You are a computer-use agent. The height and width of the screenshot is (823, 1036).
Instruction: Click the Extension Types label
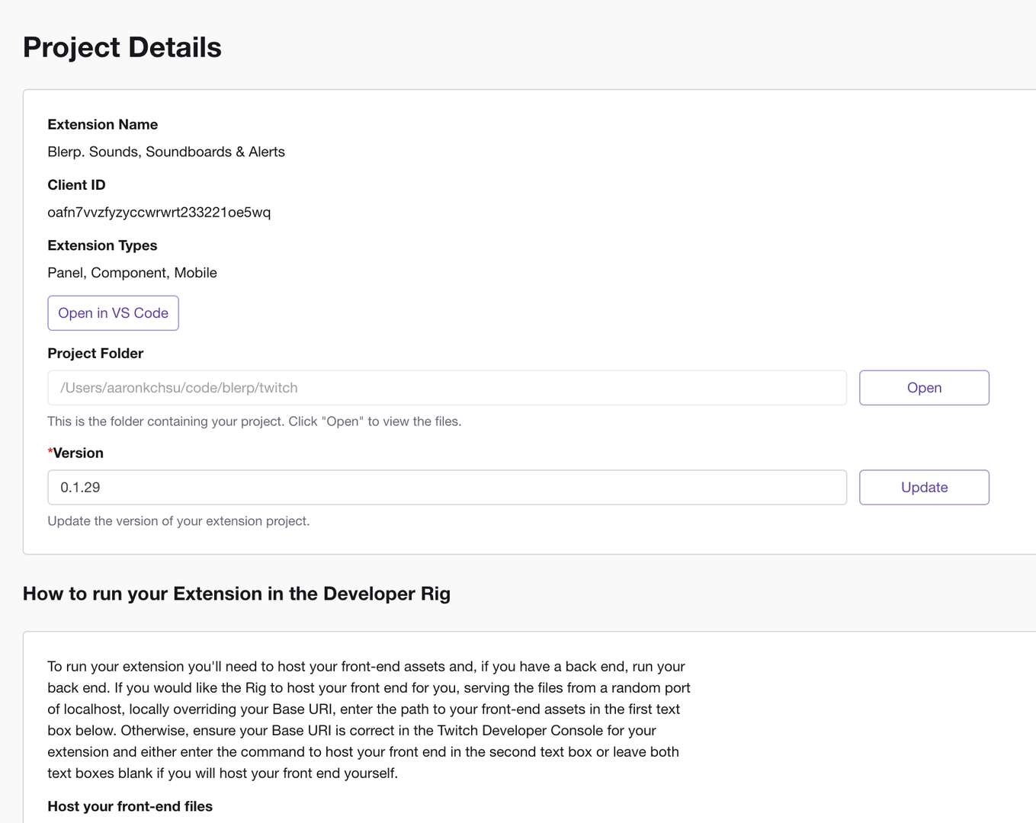[102, 245]
